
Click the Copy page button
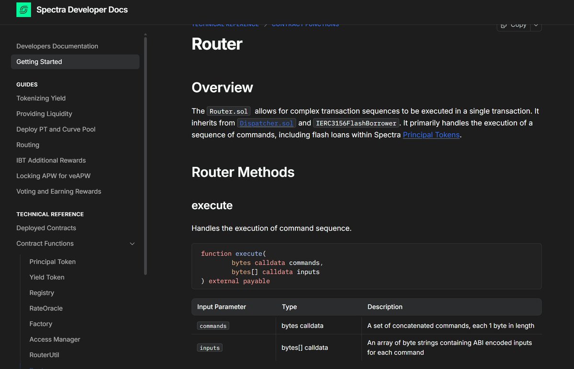pyautogui.click(x=513, y=26)
